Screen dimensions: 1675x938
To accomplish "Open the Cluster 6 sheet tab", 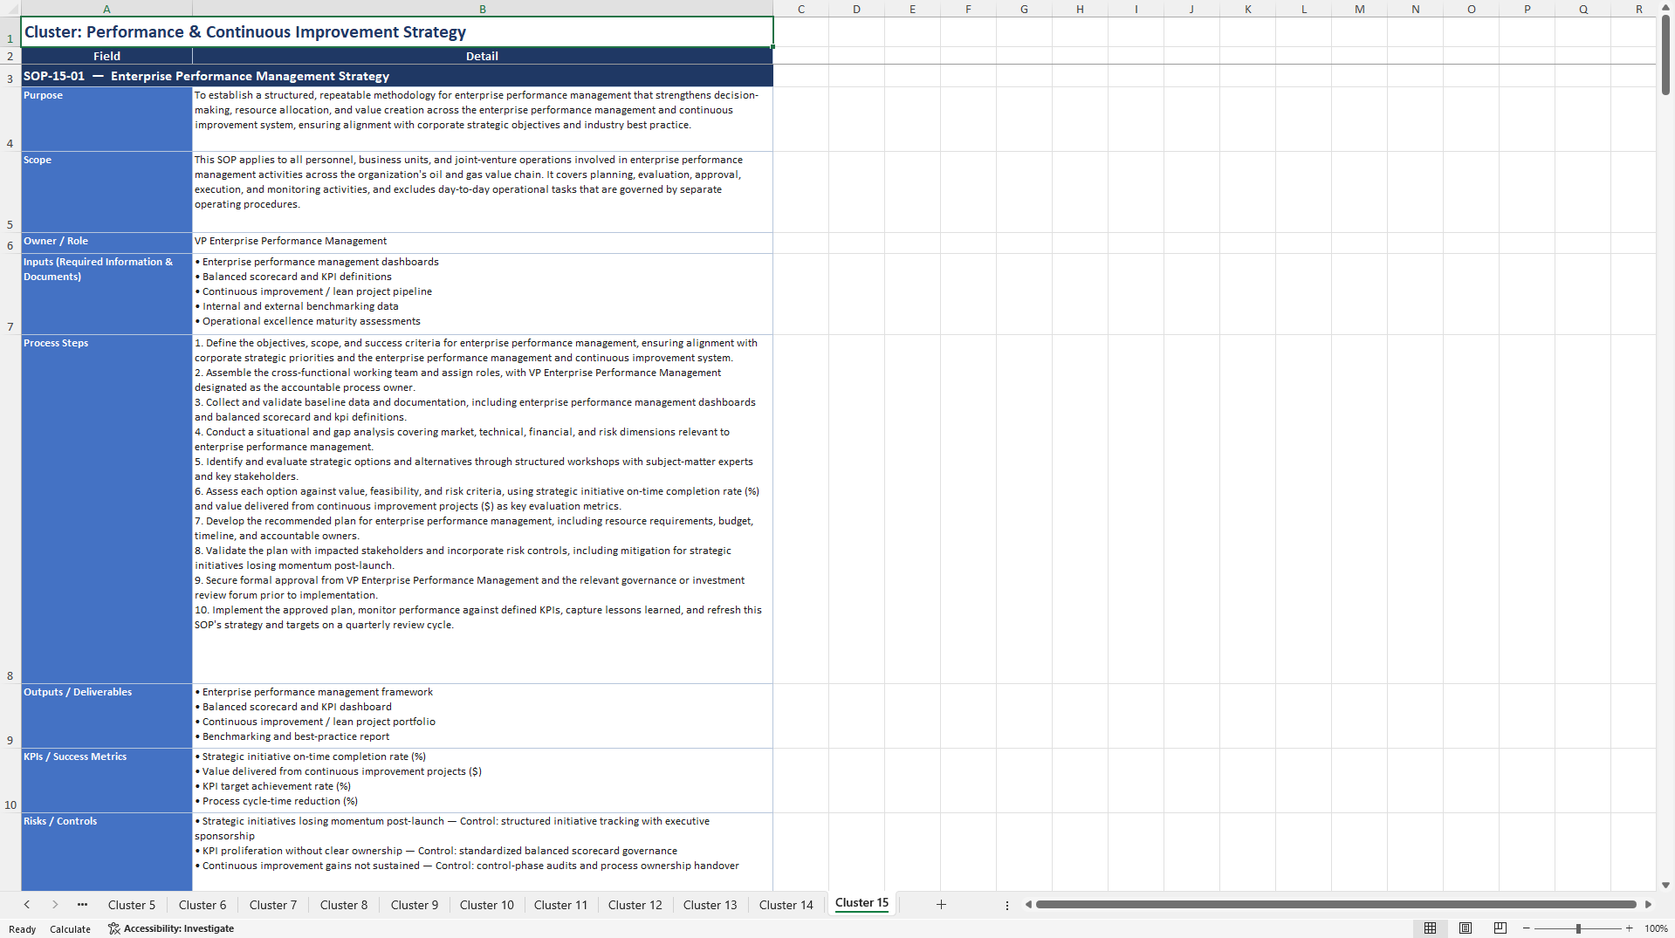I will (203, 905).
